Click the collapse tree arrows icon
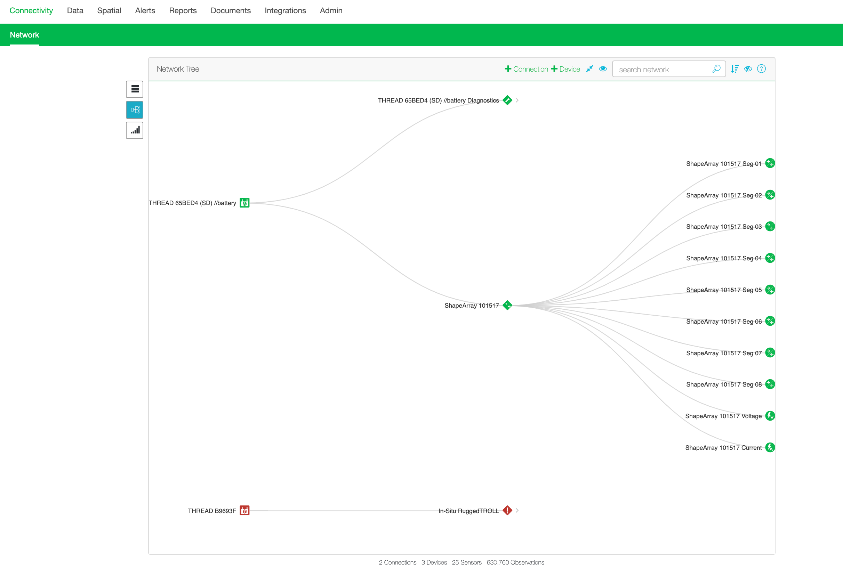843x568 pixels. tap(590, 69)
